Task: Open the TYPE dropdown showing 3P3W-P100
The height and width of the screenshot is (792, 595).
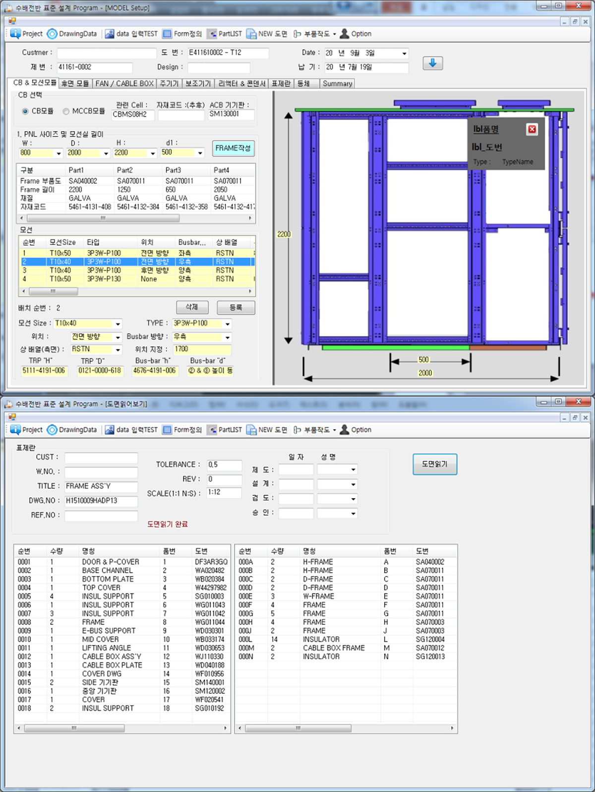Action: click(228, 324)
